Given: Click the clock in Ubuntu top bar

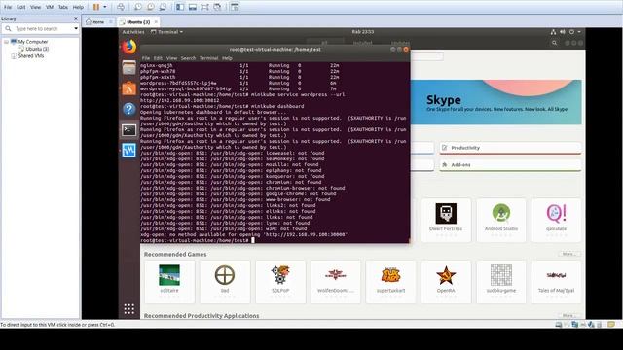Looking at the screenshot, I should pos(363,32).
